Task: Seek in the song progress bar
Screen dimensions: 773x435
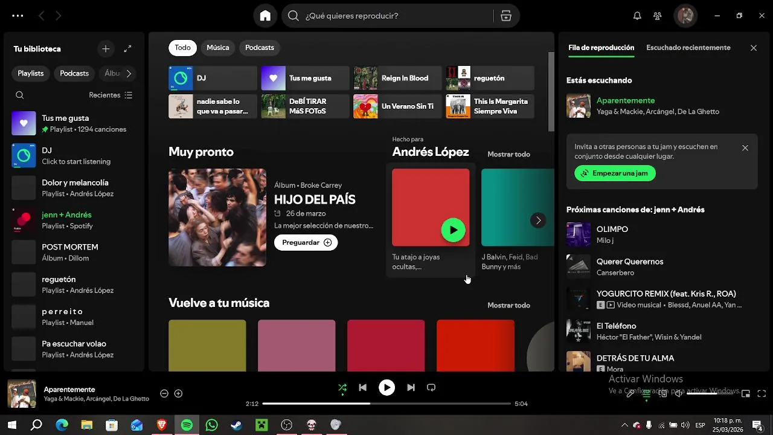Action: [386, 404]
